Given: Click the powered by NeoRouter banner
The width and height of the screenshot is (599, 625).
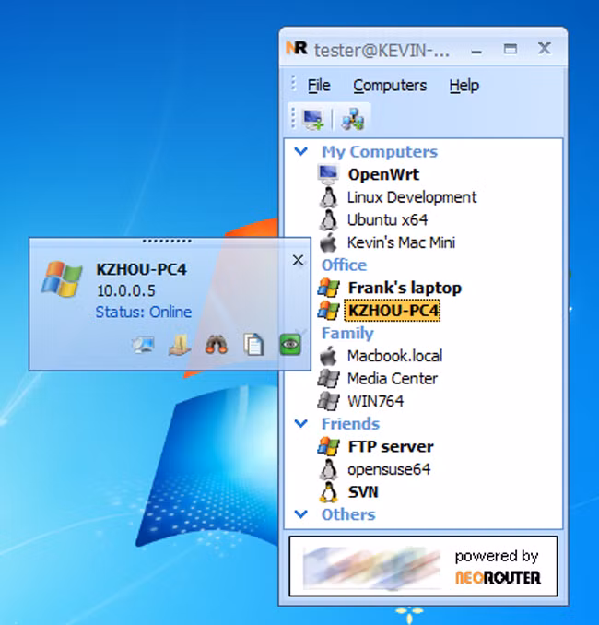Looking at the screenshot, I should click(423, 565).
